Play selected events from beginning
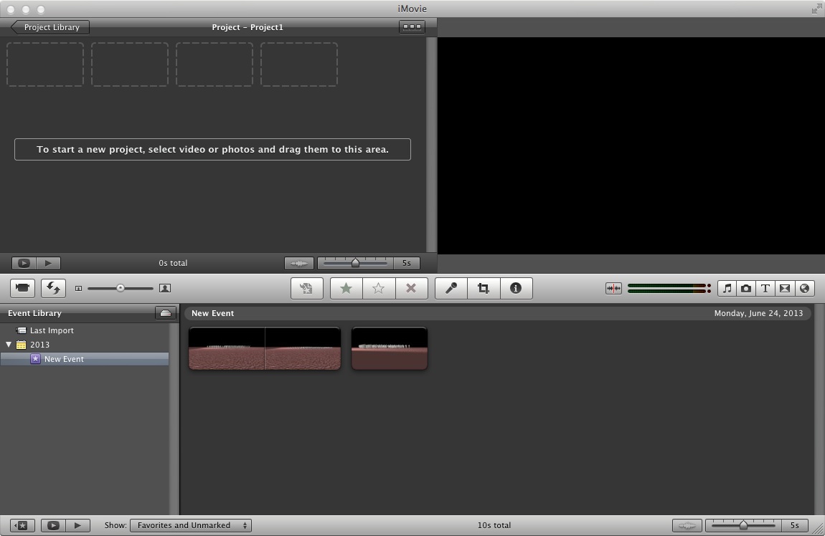Screen dimensions: 825x536 [x=77, y=525]
